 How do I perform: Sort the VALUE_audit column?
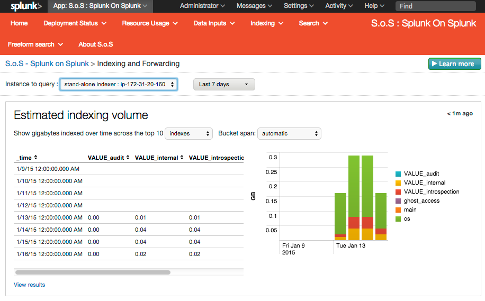click(x=109, y=158)
